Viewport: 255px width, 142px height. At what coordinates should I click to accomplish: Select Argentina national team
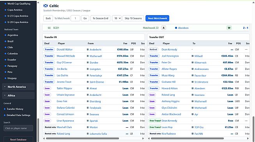point(13,35)
